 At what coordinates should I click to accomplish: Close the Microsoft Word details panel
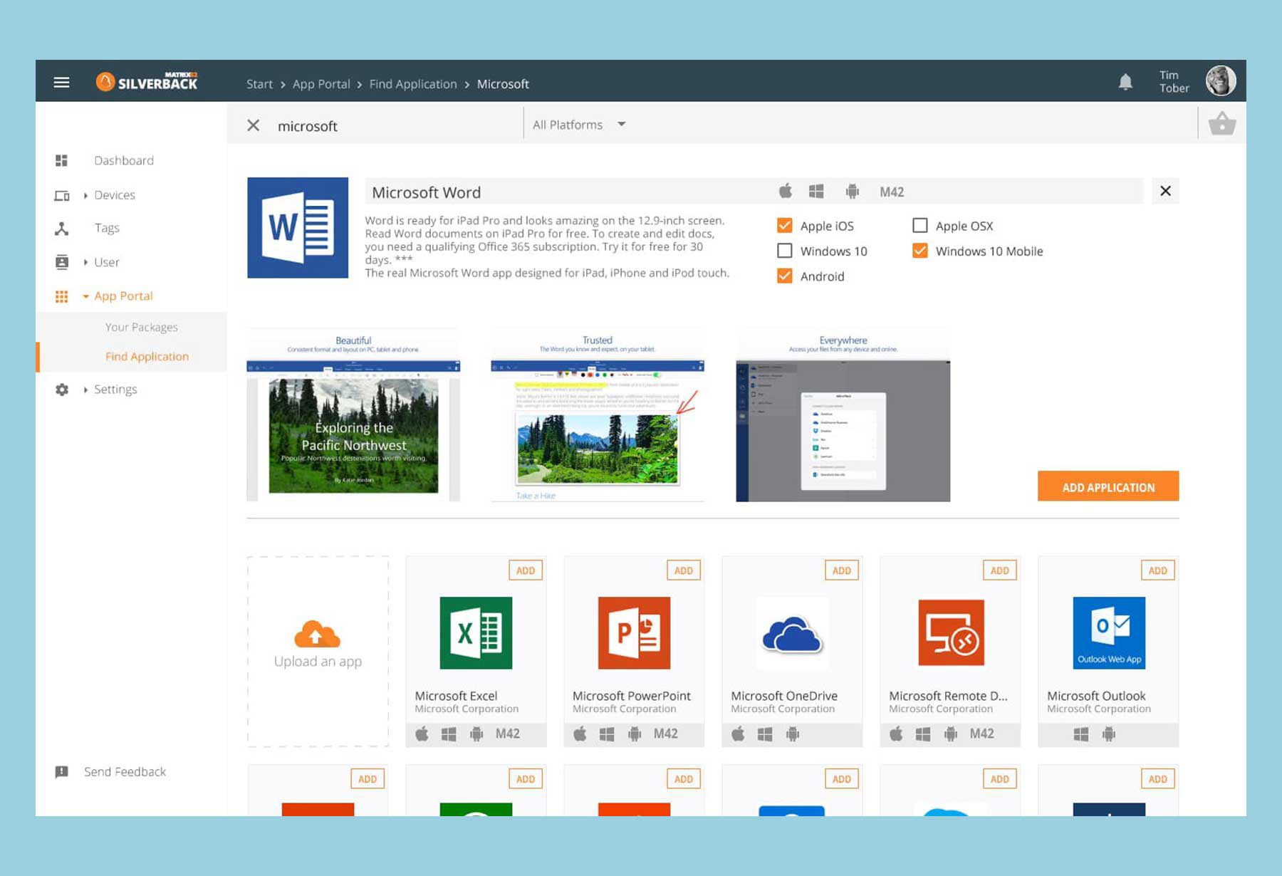(x=1165, y=191)
